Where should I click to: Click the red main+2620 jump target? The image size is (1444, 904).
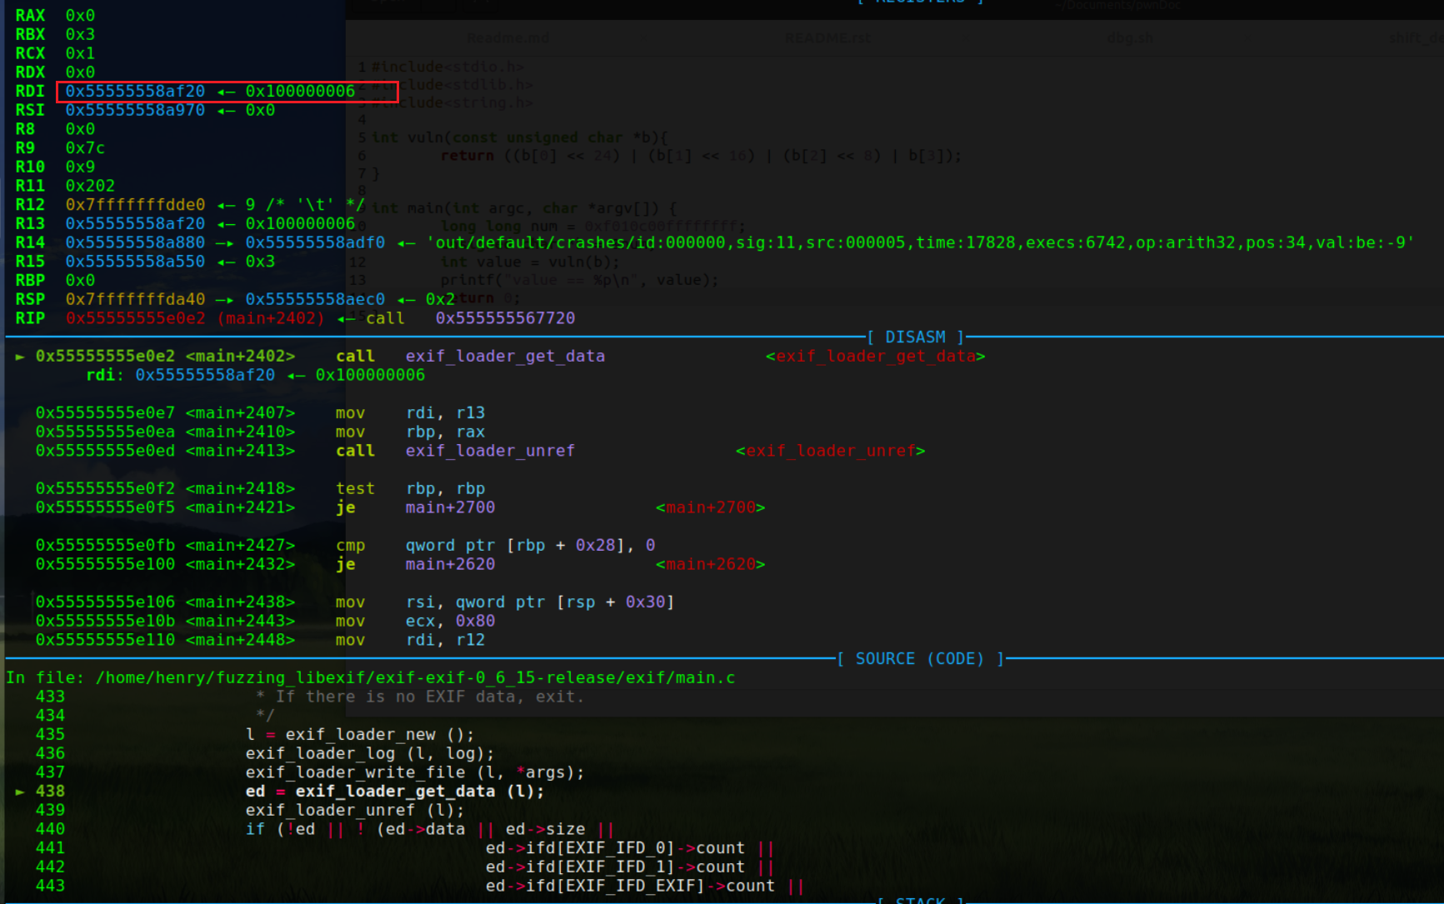[x=710, y=564]
